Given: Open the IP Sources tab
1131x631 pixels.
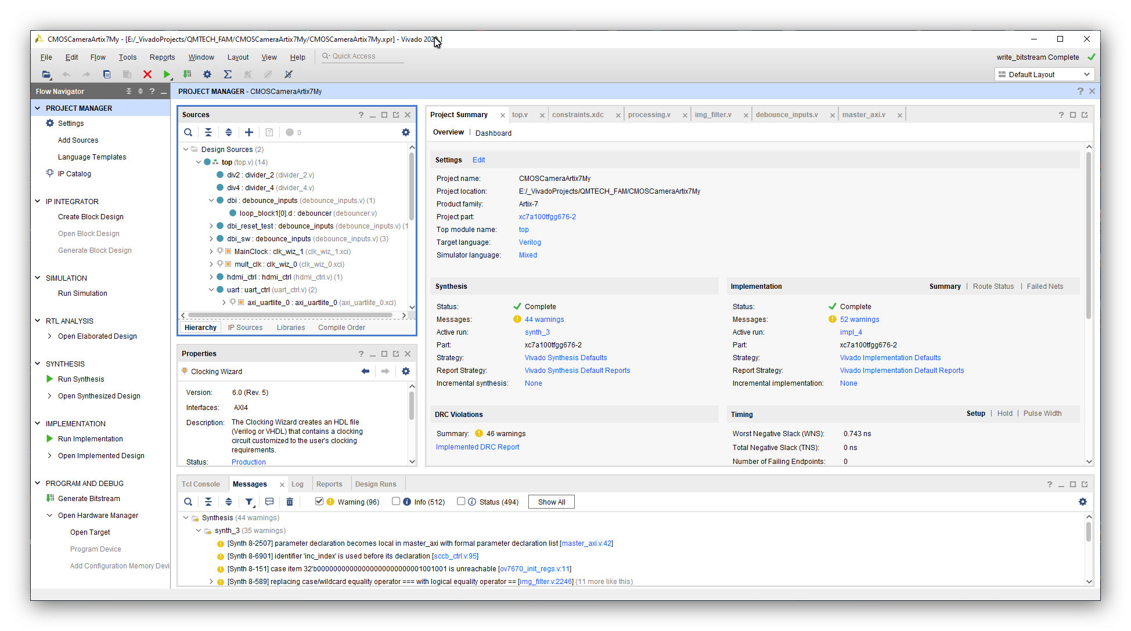Looking at the screenshot, I should click(245, 327).
